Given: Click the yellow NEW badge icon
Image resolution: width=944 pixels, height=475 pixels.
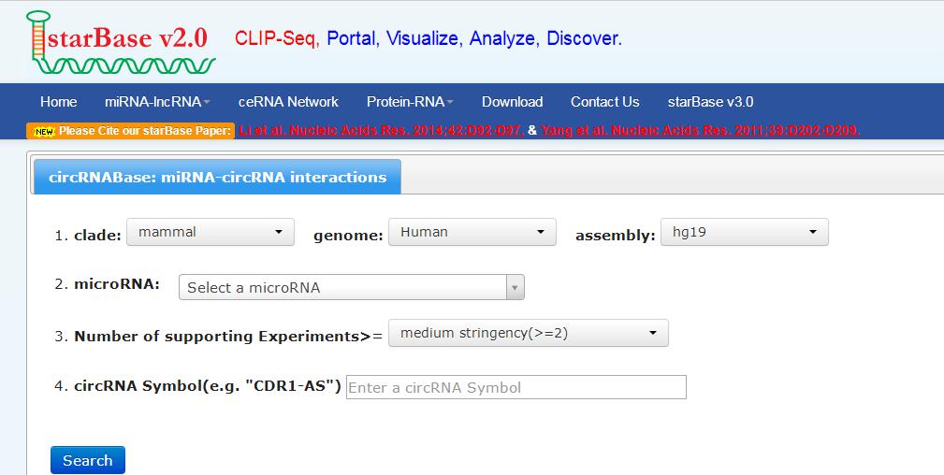Looking at the screenshot, I should [43, 131].
